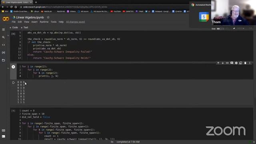
Task: Open a new browser tab
Action: coord(36,2)
